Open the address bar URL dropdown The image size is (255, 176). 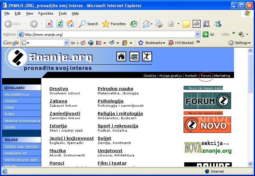point(197,34)
